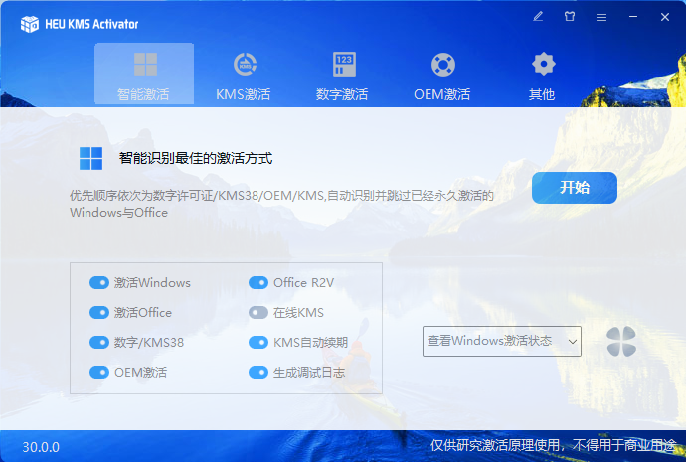Screen dimensions: 686x462
Task: Disable the 激活Windows toggle
Action: tap(99, 283)
